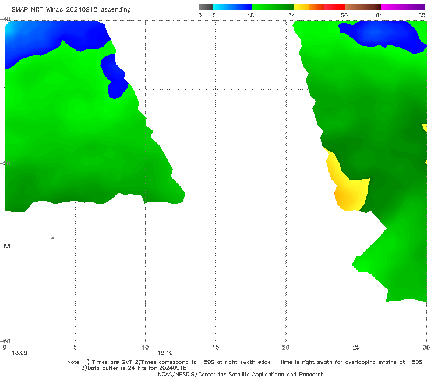
Task: Click the swath time label "18:08"
Action: 20,353
